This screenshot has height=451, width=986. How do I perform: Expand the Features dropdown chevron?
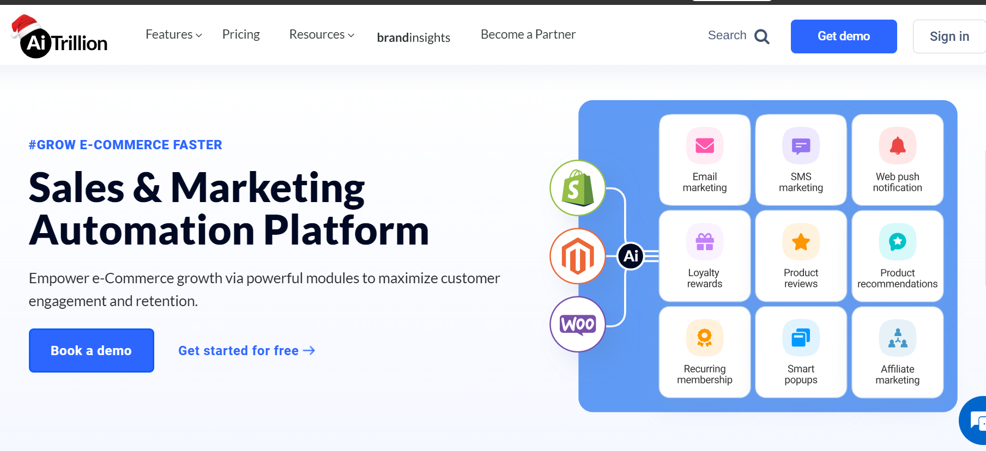pyautogui.click(x=199, y=35)
